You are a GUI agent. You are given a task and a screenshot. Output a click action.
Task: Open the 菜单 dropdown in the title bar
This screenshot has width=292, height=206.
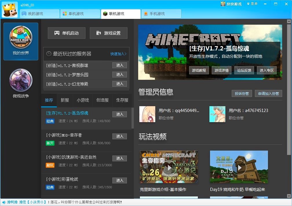[x=253, y=4]
